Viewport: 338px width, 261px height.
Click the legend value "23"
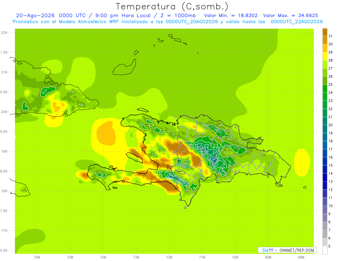pyautogui.click(x=331, y=101)
